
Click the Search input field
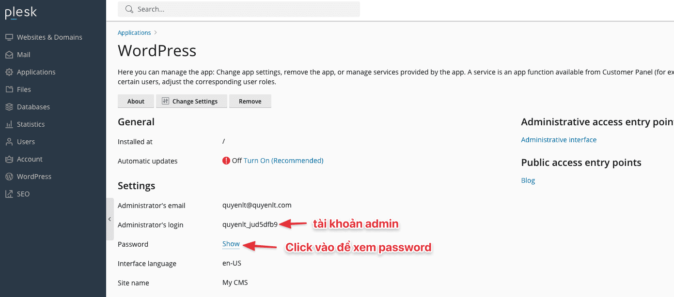(242, 9)
